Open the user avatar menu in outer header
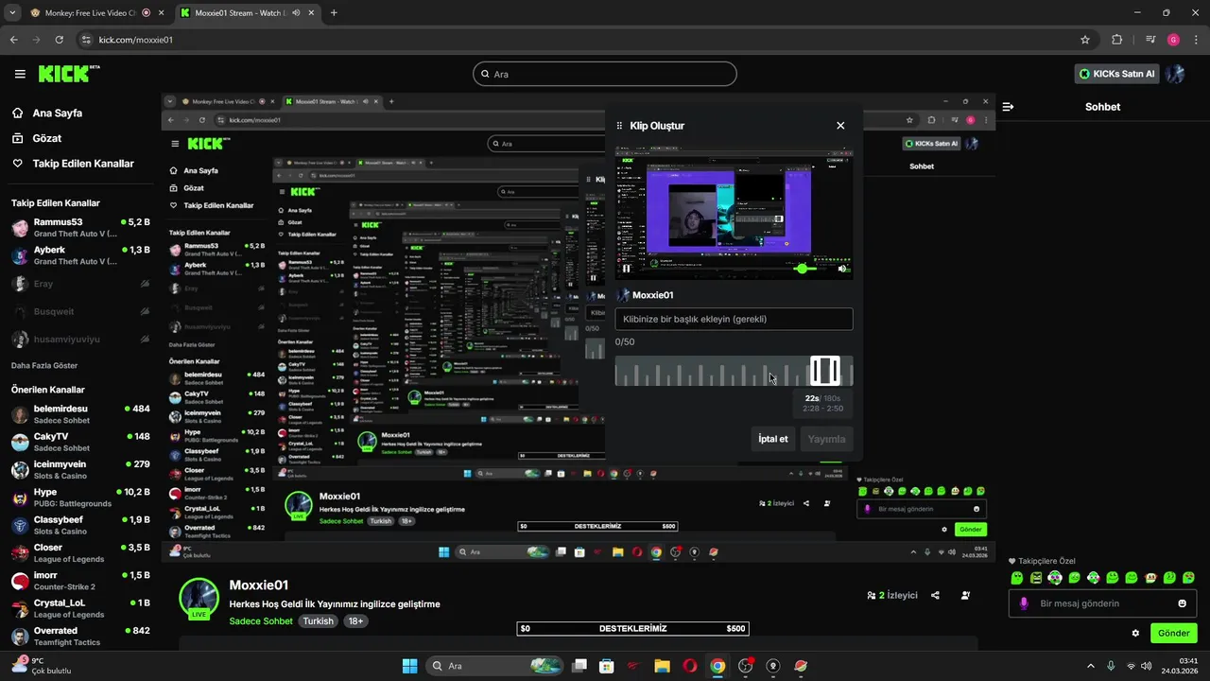 click(x=1175, y=74)
